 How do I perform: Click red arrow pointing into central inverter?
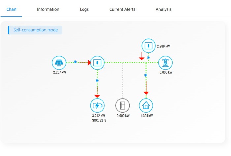pyautogui.click(x=89, y=62)
